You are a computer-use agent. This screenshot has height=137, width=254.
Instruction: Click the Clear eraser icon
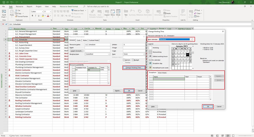195,13
